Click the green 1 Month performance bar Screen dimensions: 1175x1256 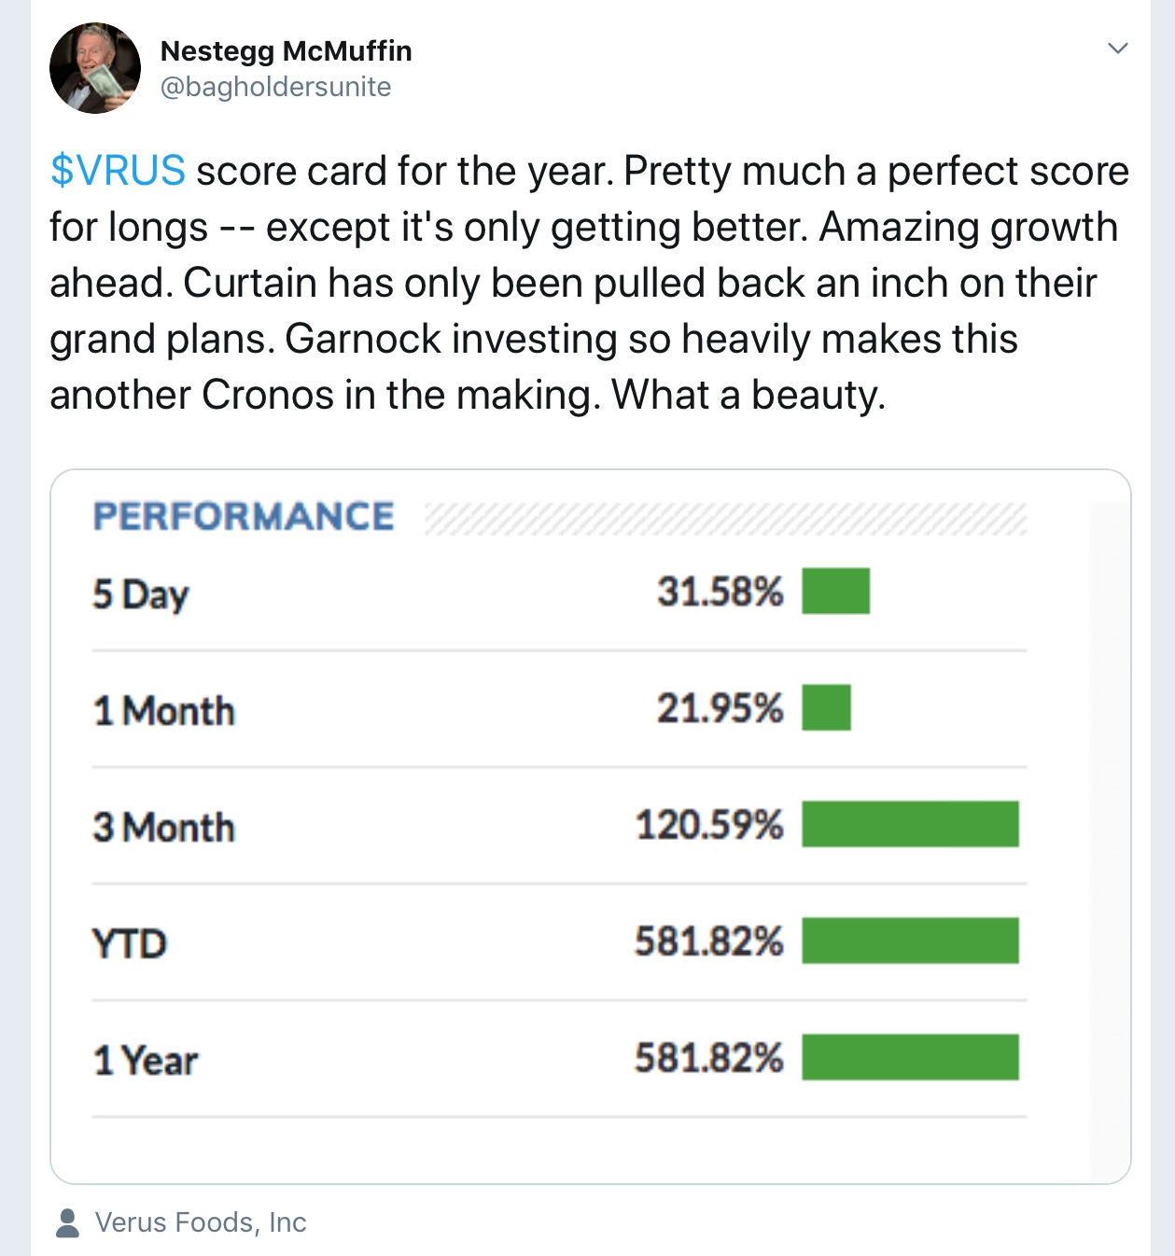coord(826,707)
